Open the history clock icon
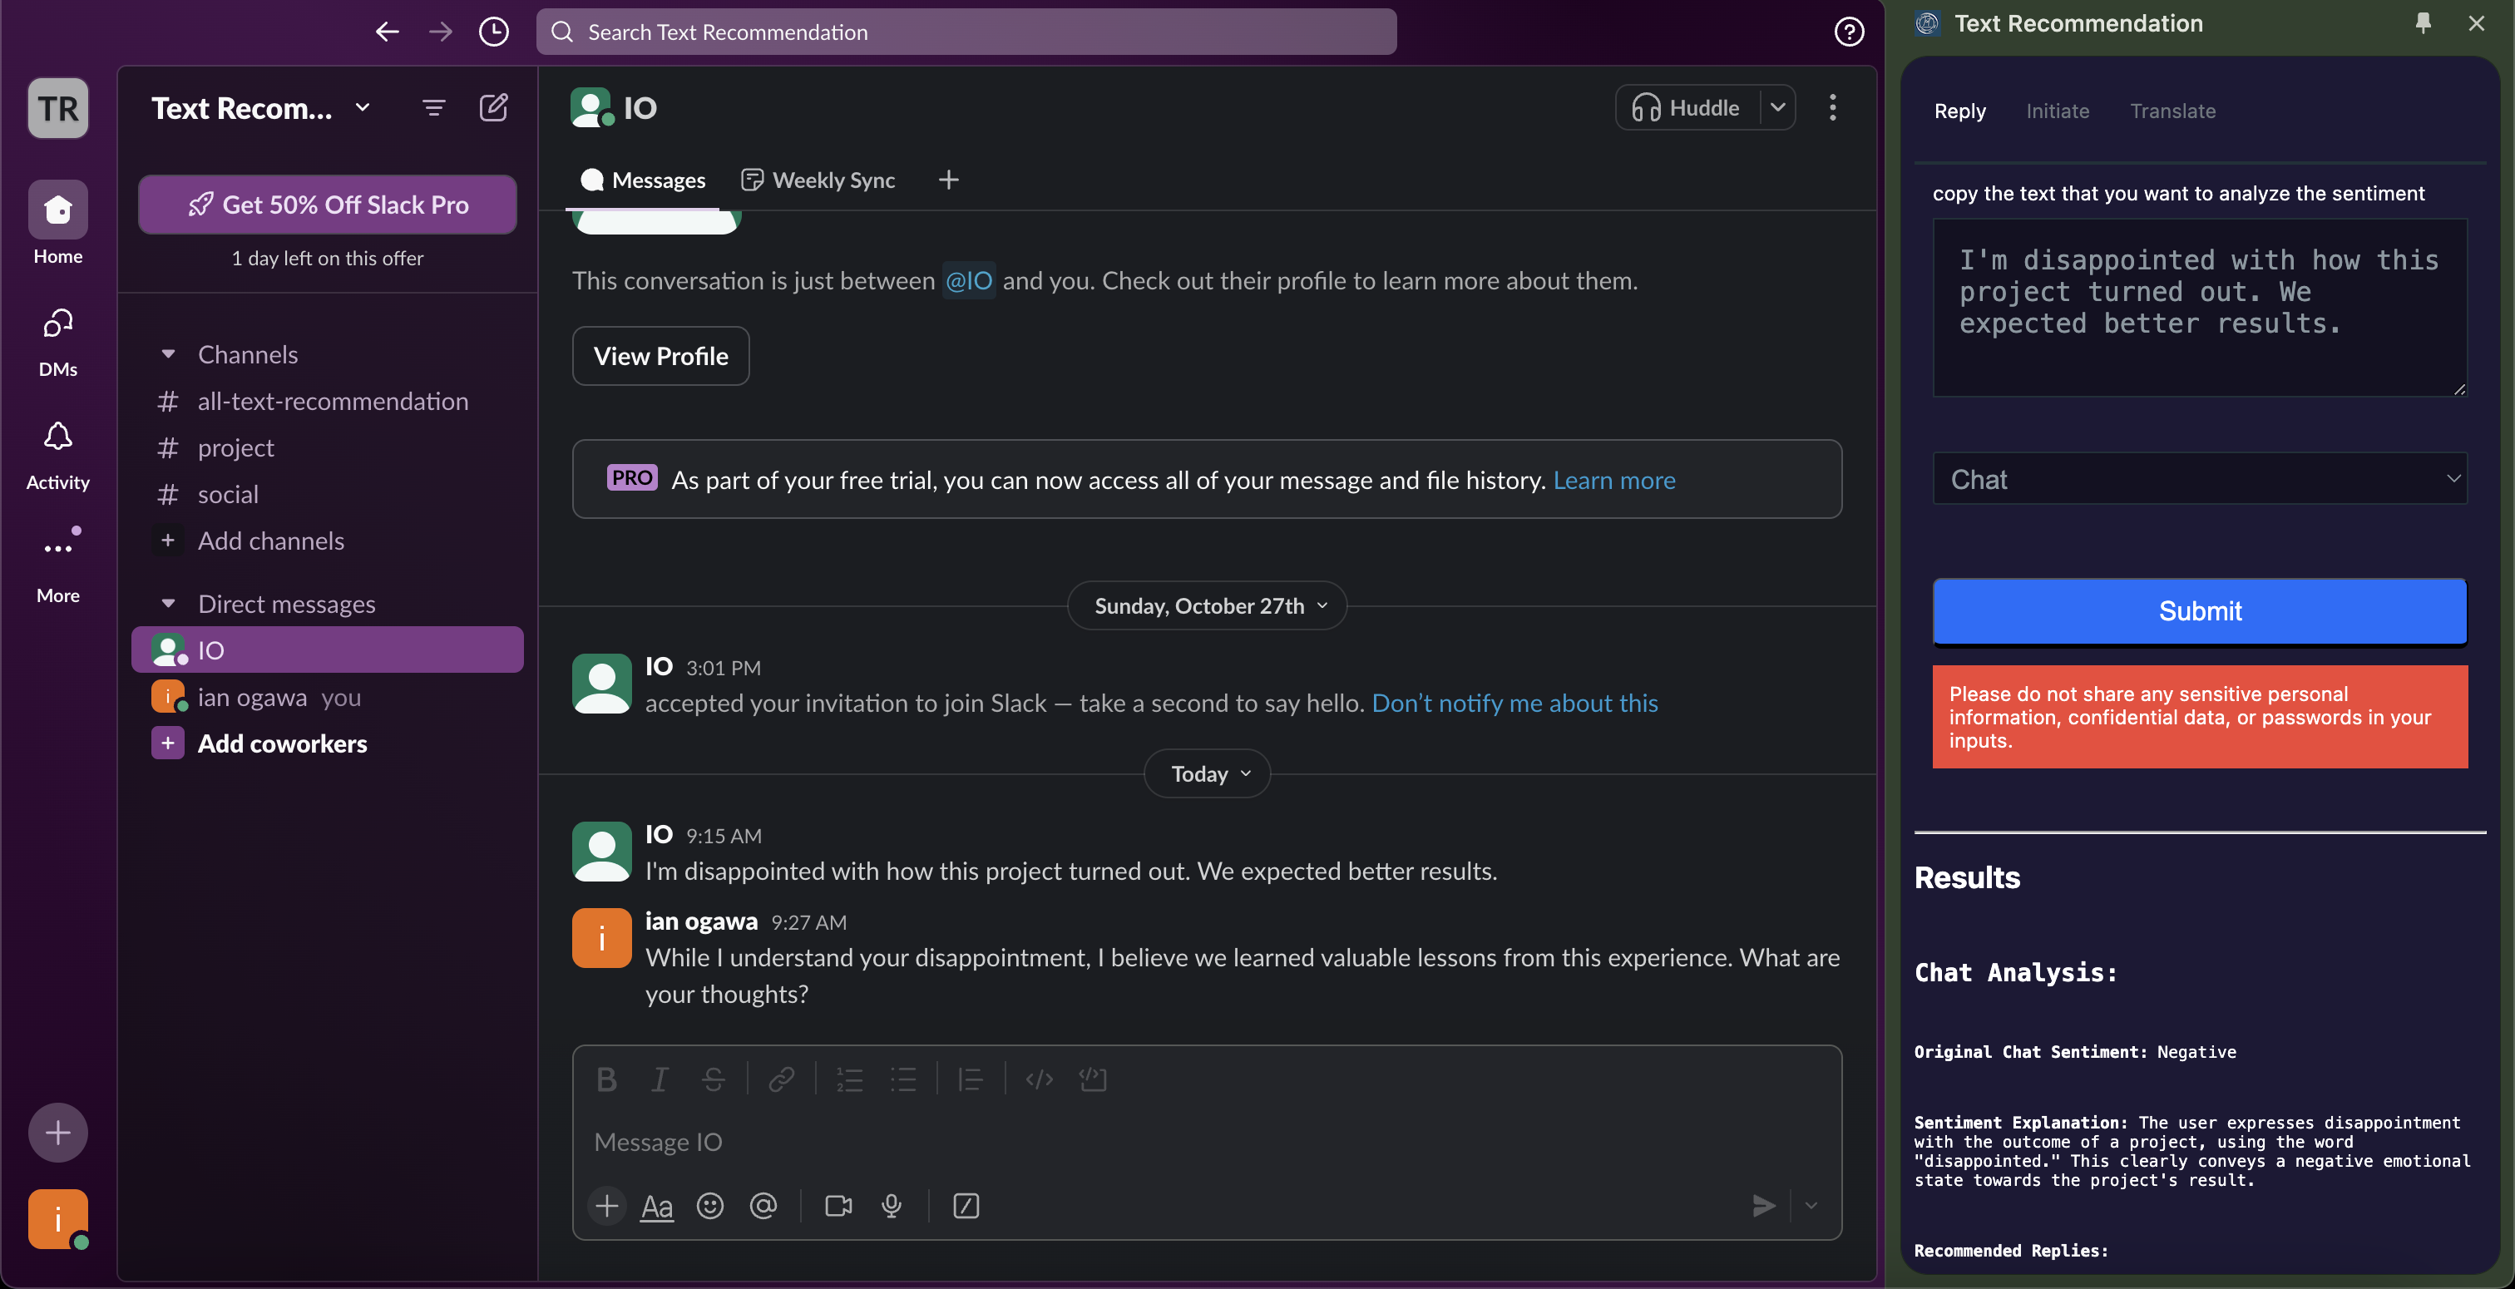Viewport: 2515px width, 1289px height. click(x=493, y=32)
